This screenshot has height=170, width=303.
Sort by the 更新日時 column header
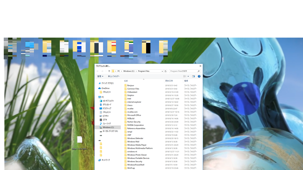(x=169, y=81)
